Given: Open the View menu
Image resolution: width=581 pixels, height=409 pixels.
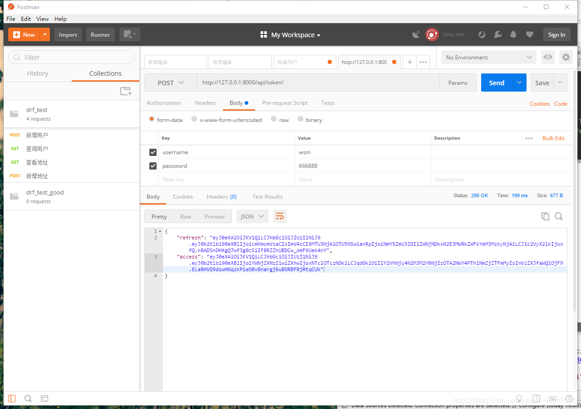Looking at the screenshot, I should (43, 19).
